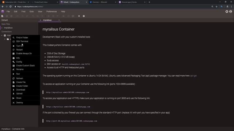The width and height of the screenshot is (234, 131).
Task: Switch to Personal apps Heroku browser tab
Action: [132, 2]
